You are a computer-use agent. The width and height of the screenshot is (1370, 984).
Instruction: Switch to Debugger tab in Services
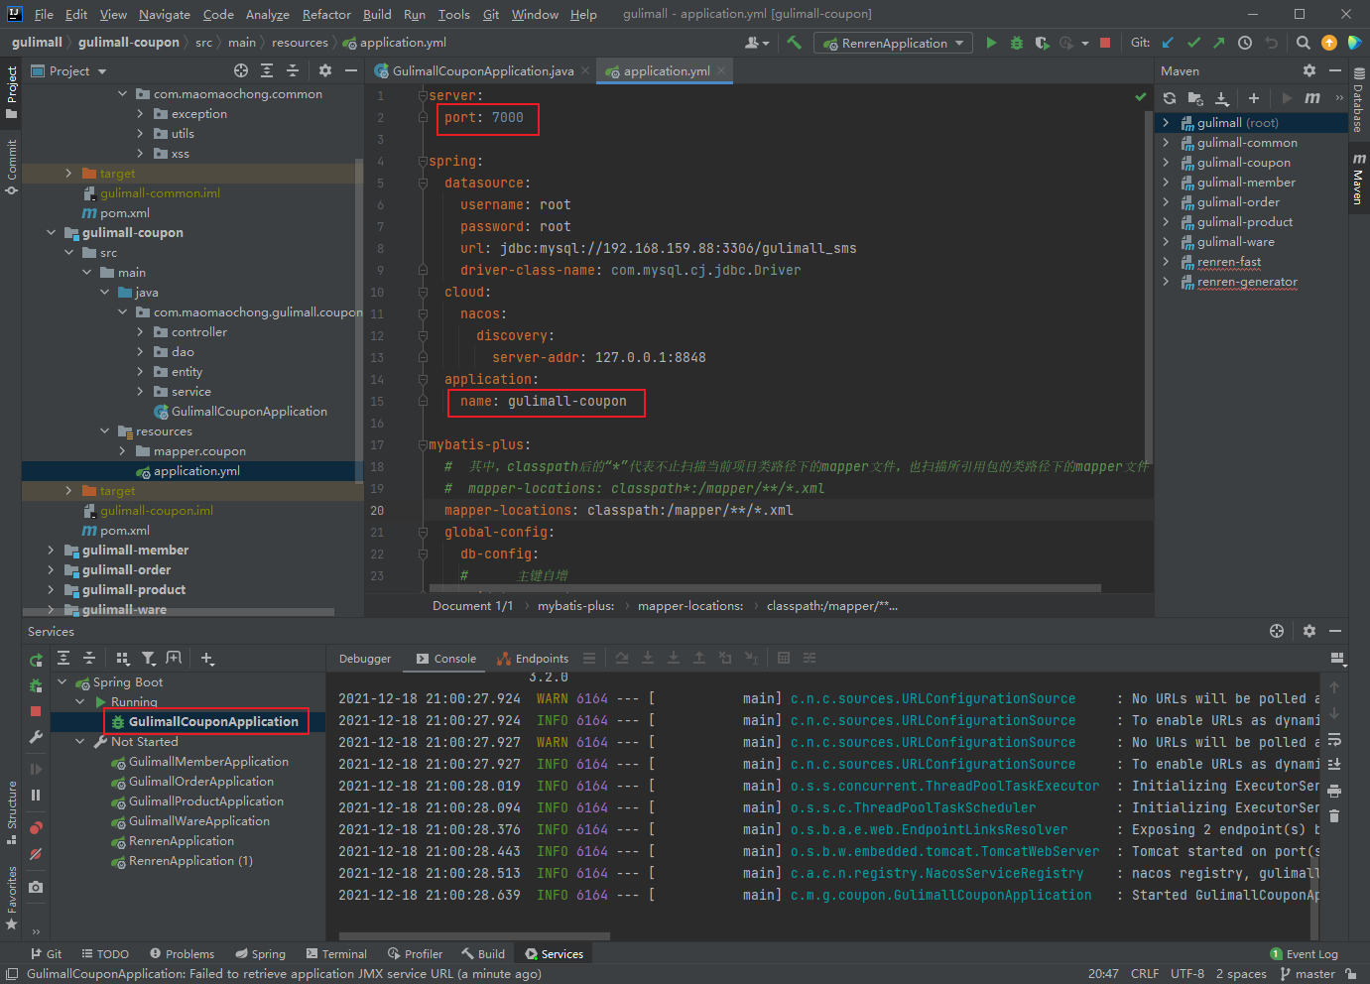[x=365, y=659]
